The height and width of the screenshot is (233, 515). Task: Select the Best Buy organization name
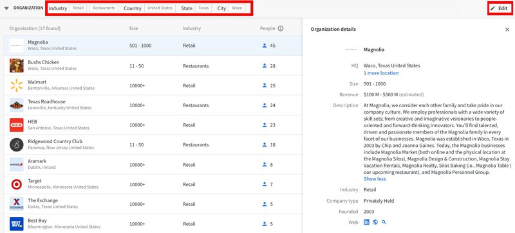(x=37, y=221)
